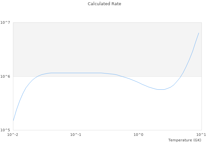Click the top-left corner of the gray shaded band
This screenshot has width=208, height=156.
(x=13, y=23)
